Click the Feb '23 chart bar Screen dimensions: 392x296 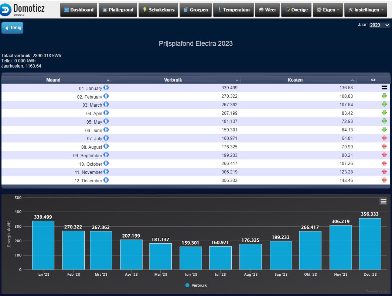pyautogui.click(x=73, y=250)
